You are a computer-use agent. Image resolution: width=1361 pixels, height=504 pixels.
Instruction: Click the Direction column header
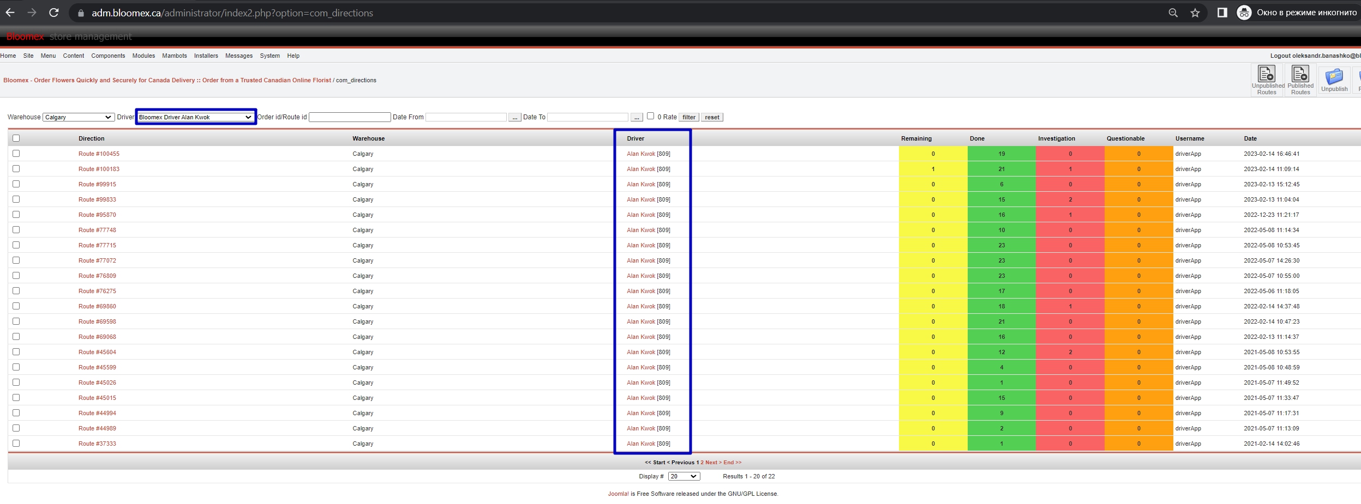point(91,138)
